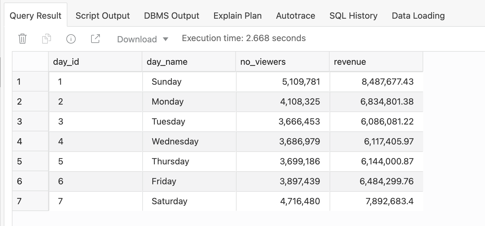Viewport: 485px width, 226px height.
Task: Sort by the day_id column header
Action: [x=66, y=62]
